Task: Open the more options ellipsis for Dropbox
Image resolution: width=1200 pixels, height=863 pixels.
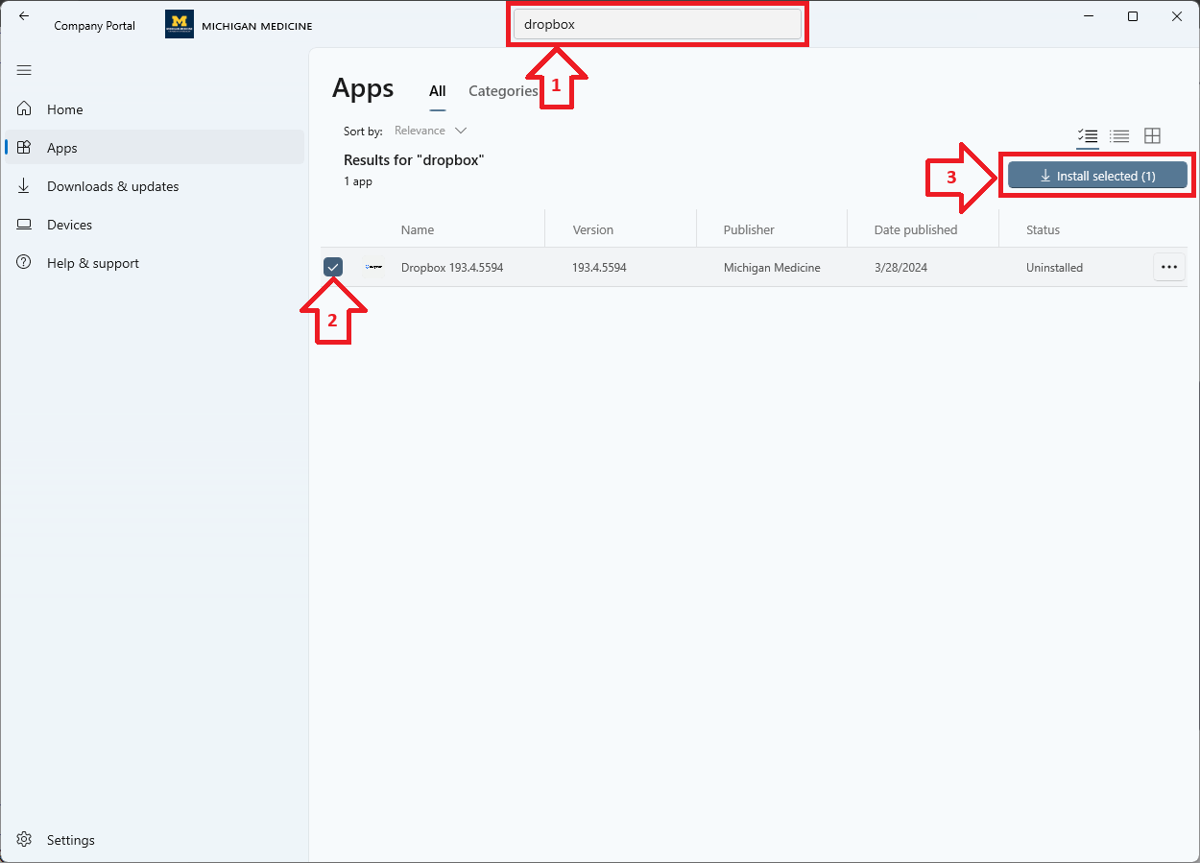Action: pyautogui.click(x=1168, y=267)
